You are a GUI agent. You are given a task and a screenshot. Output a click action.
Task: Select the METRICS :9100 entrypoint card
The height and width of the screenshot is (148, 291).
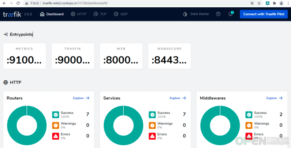tap(24, 56)
